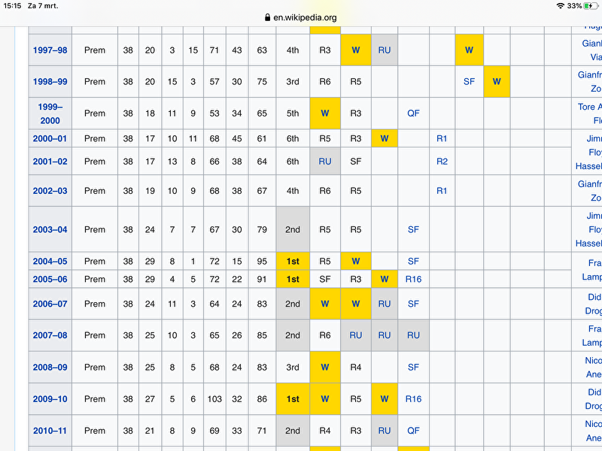Tap the padlock icon in address bar
This screenshot has width=602, height=451.
267,17
